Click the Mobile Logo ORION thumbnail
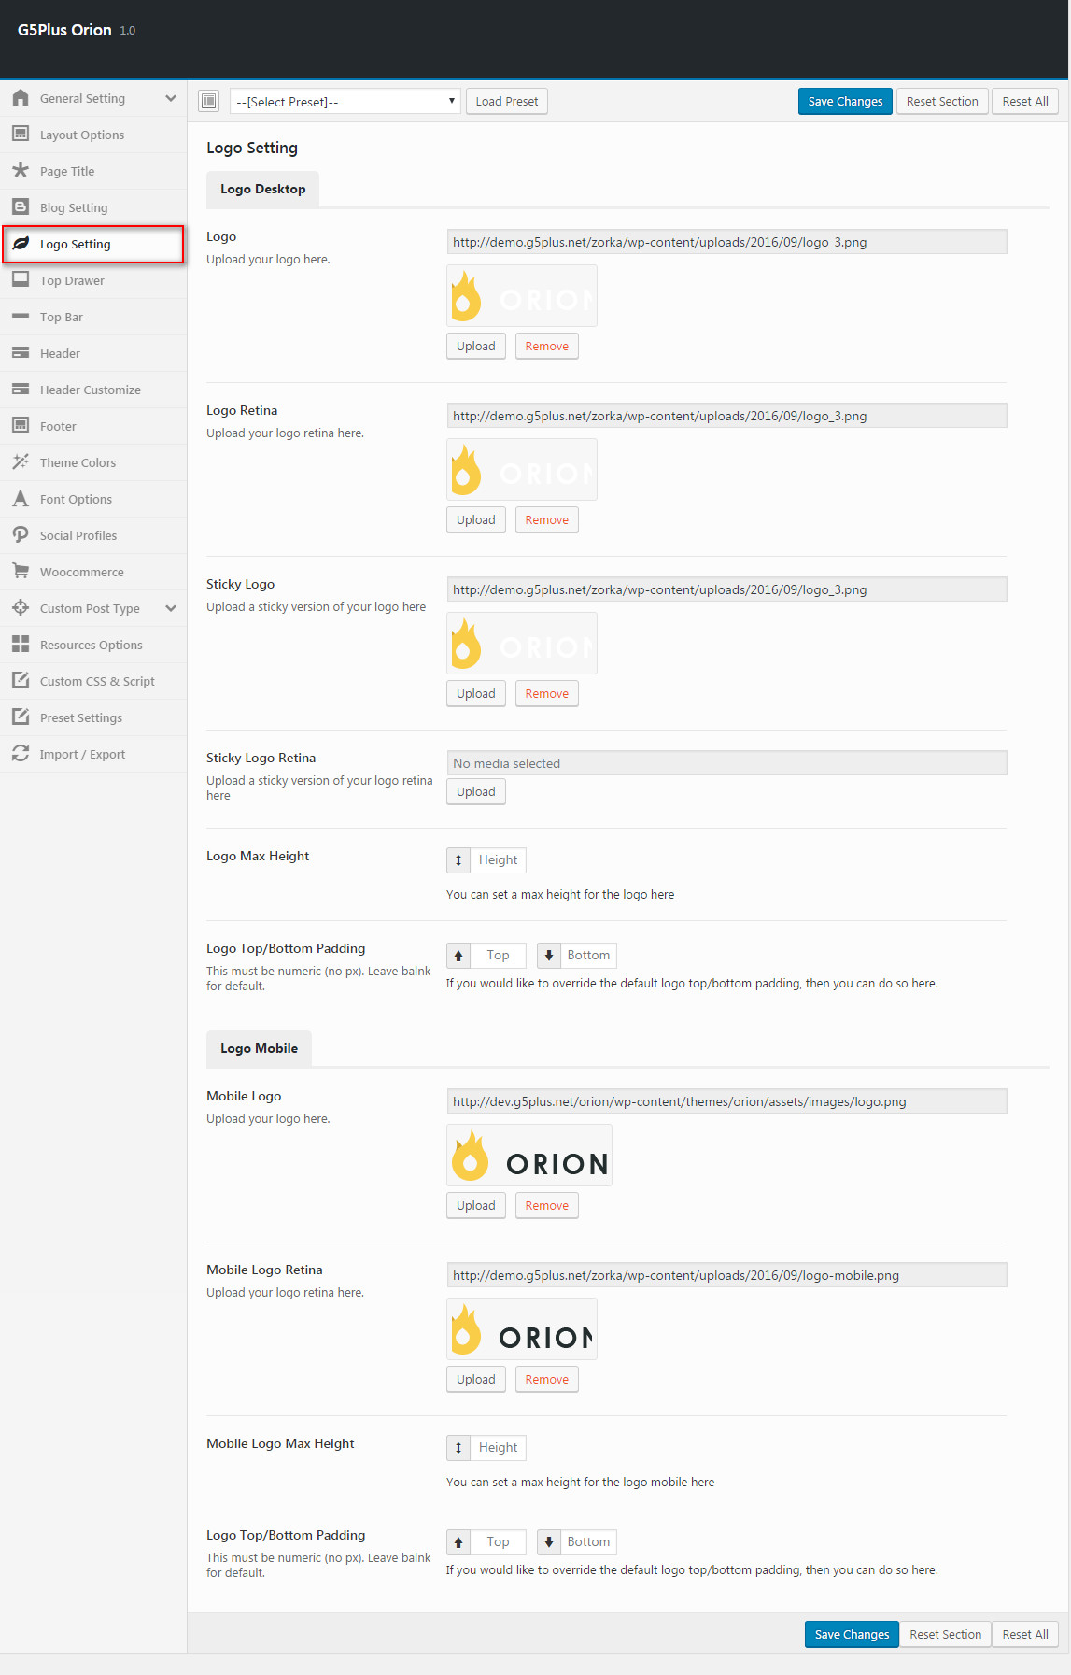The height and width of the screenshot is (1675, 1071). point(529,1156)
